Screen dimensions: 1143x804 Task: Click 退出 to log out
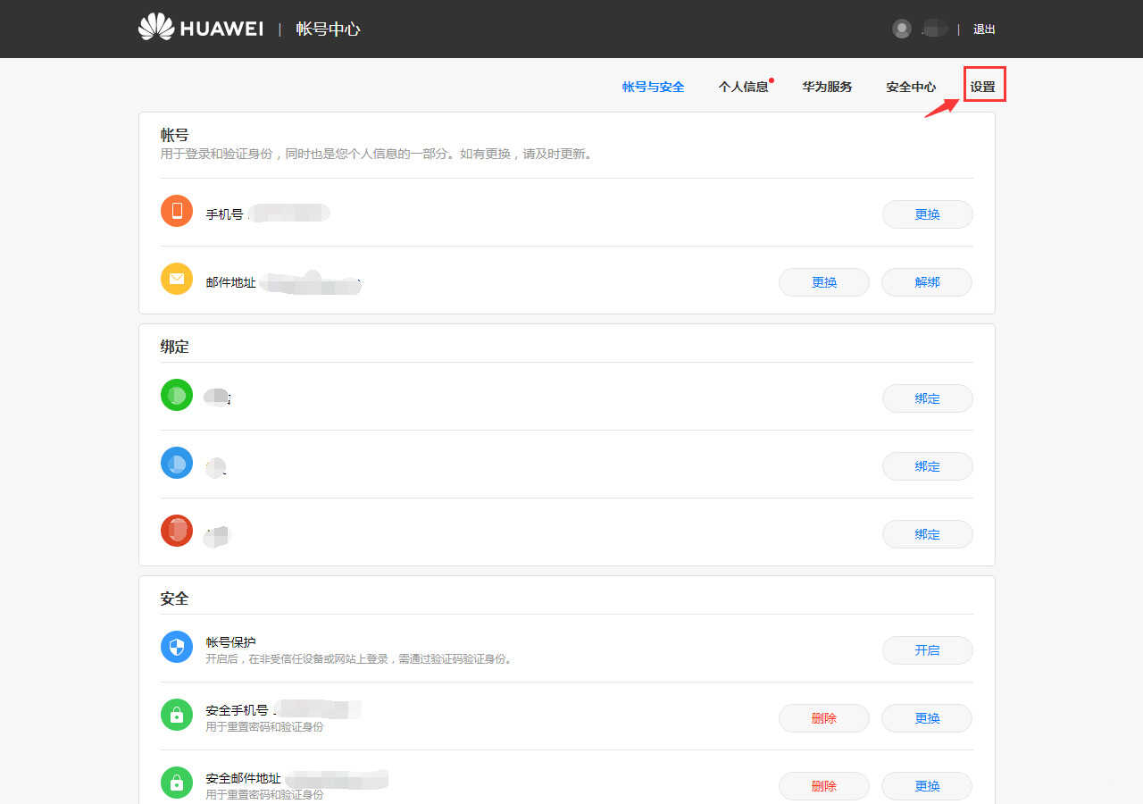984,29
